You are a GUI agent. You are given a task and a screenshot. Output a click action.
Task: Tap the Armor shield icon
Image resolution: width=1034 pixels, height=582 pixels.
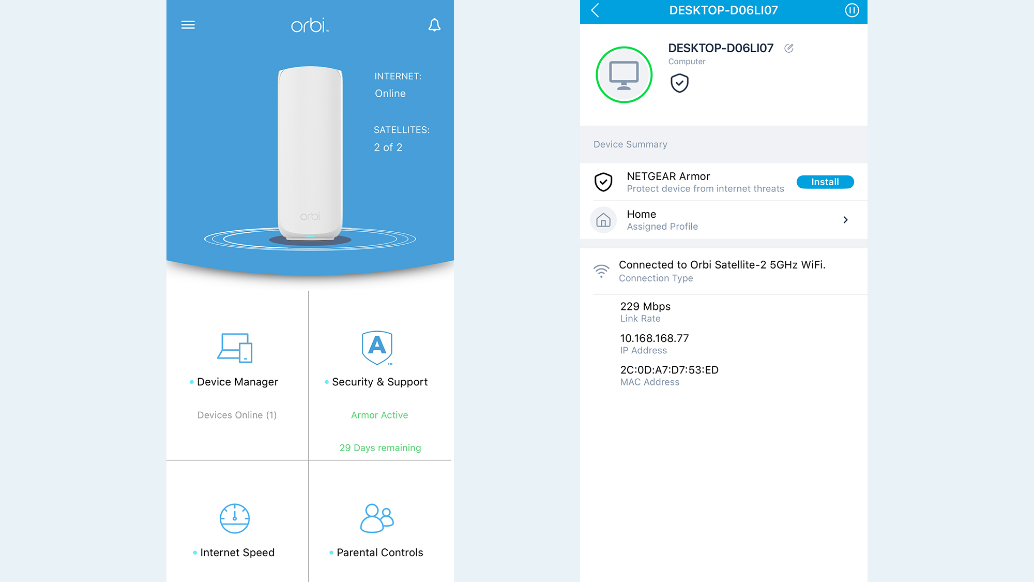coord(377,348)
